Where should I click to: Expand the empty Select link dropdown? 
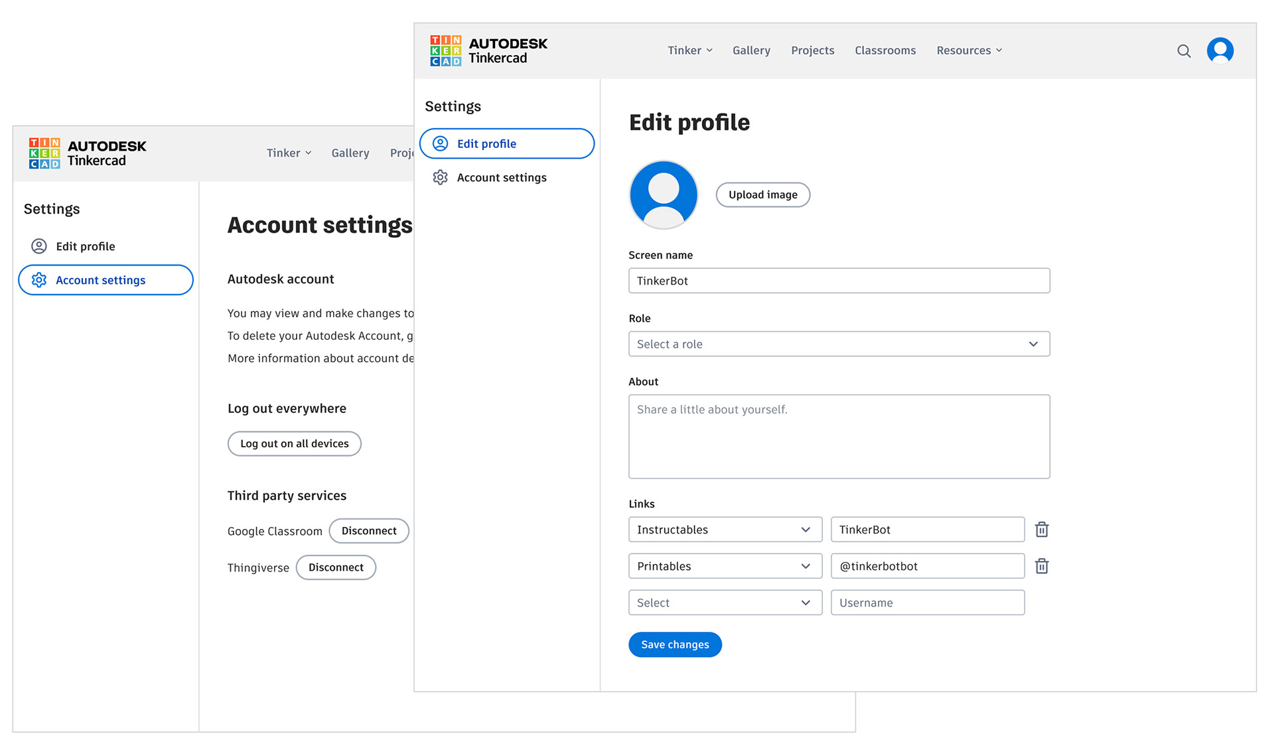tap(725, 603)
